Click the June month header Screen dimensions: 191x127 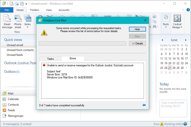(174, 40)
